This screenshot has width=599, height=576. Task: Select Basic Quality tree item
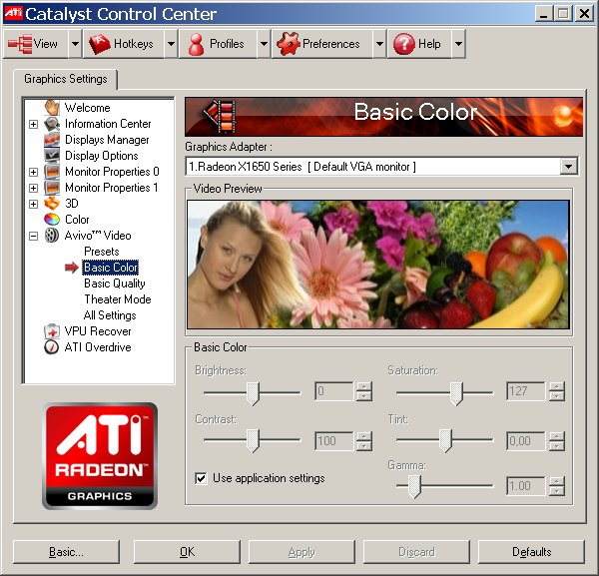115,284
